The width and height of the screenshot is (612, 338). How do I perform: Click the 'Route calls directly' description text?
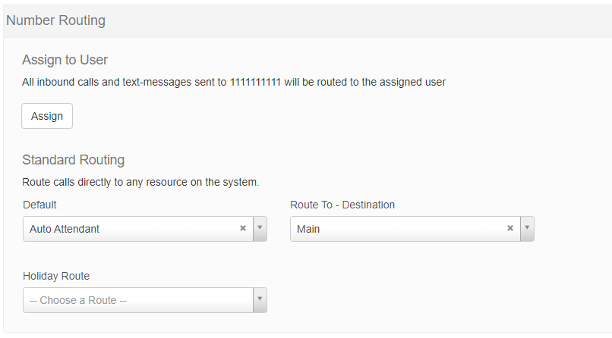pyautogui.click(x=76, y=182)
